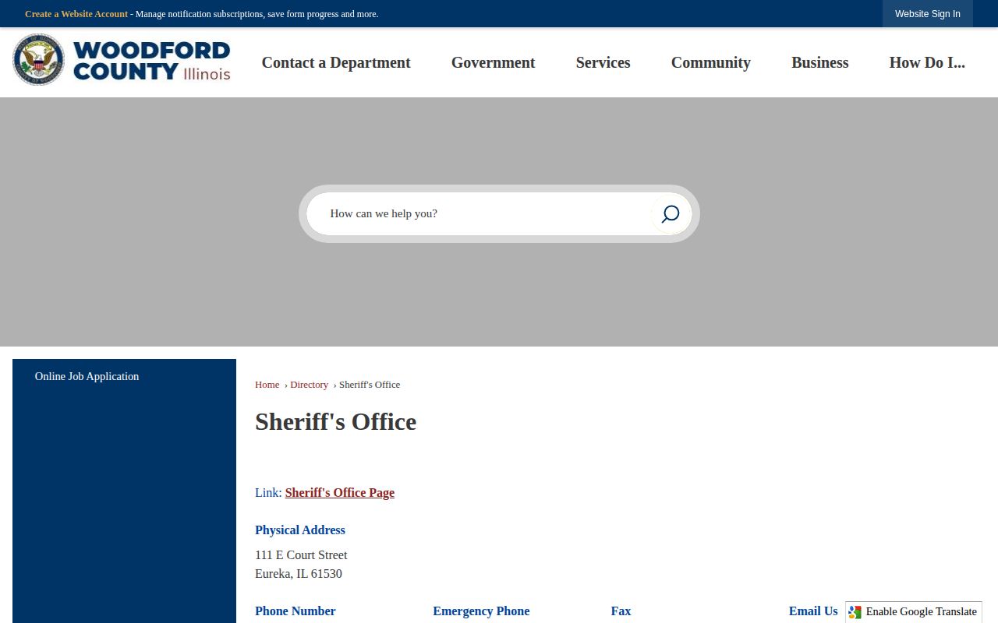Click the address line '111 E Court Street'
Viewport: 998px width, 623px height.
click(301, 555)
